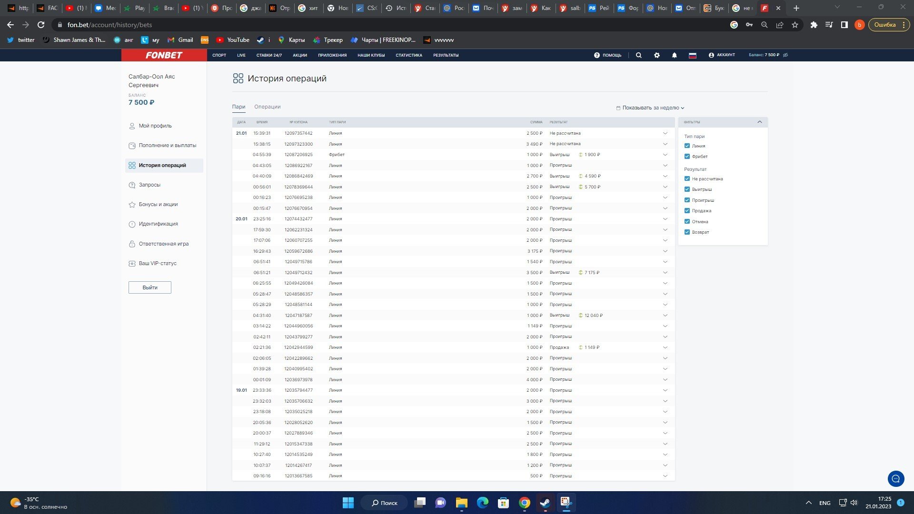Expand bet coupon 12097357442 details
Viewport: 914px width, 514px height.
click(x=665, y=133)
